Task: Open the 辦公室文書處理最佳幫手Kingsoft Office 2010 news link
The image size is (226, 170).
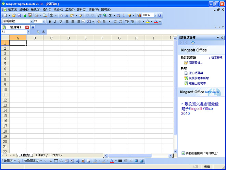Action: (x=200, y=109)
